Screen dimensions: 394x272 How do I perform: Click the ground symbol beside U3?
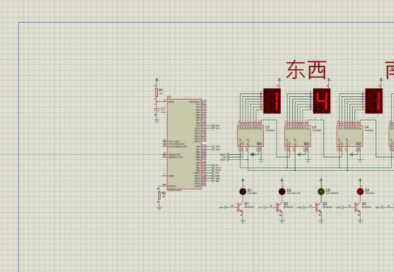[x=308, y=161]
